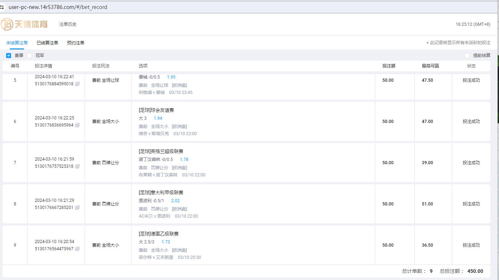Click the 投注额 column header
Viewport: 499px width, 280px height.
pos(389,66)
